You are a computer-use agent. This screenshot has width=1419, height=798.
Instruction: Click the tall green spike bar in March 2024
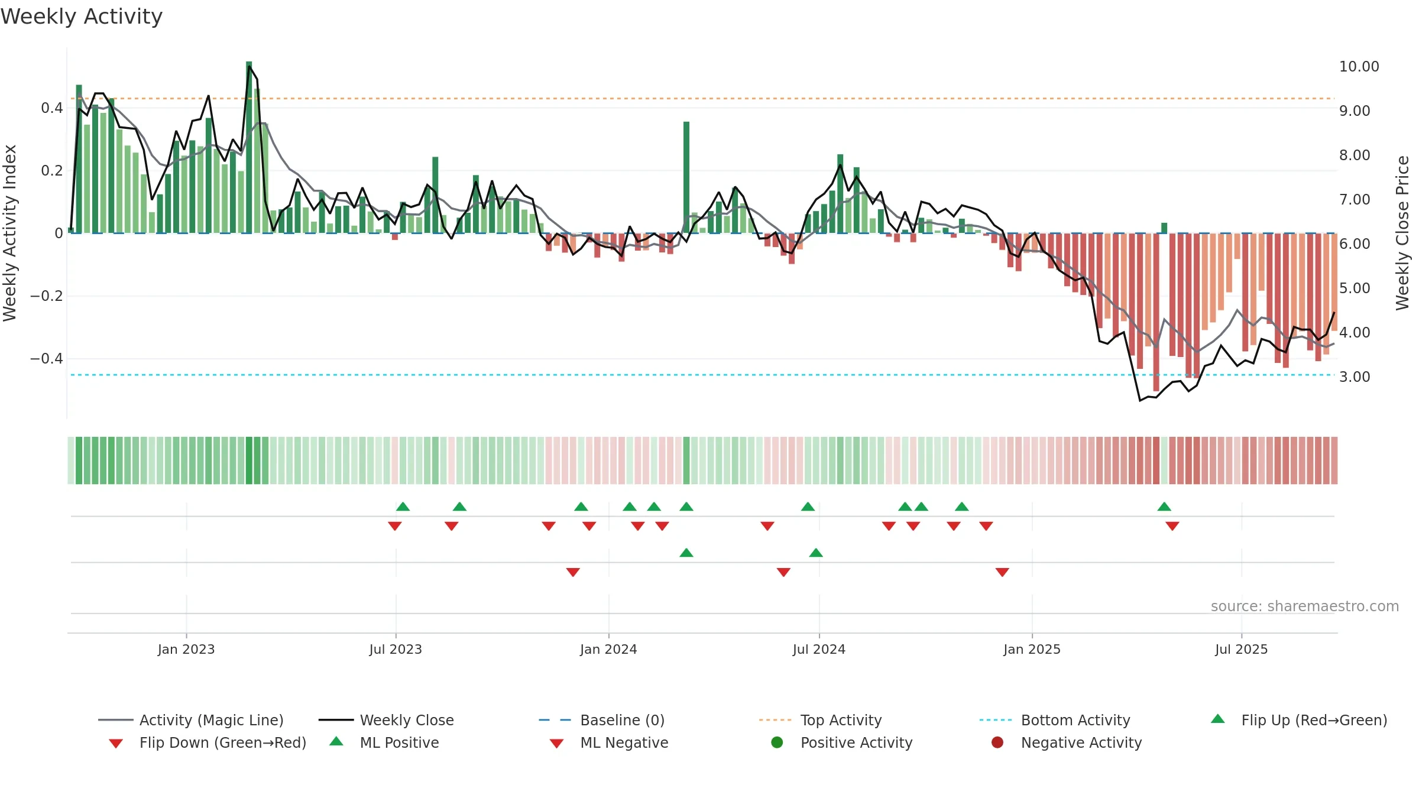(686, 177)
